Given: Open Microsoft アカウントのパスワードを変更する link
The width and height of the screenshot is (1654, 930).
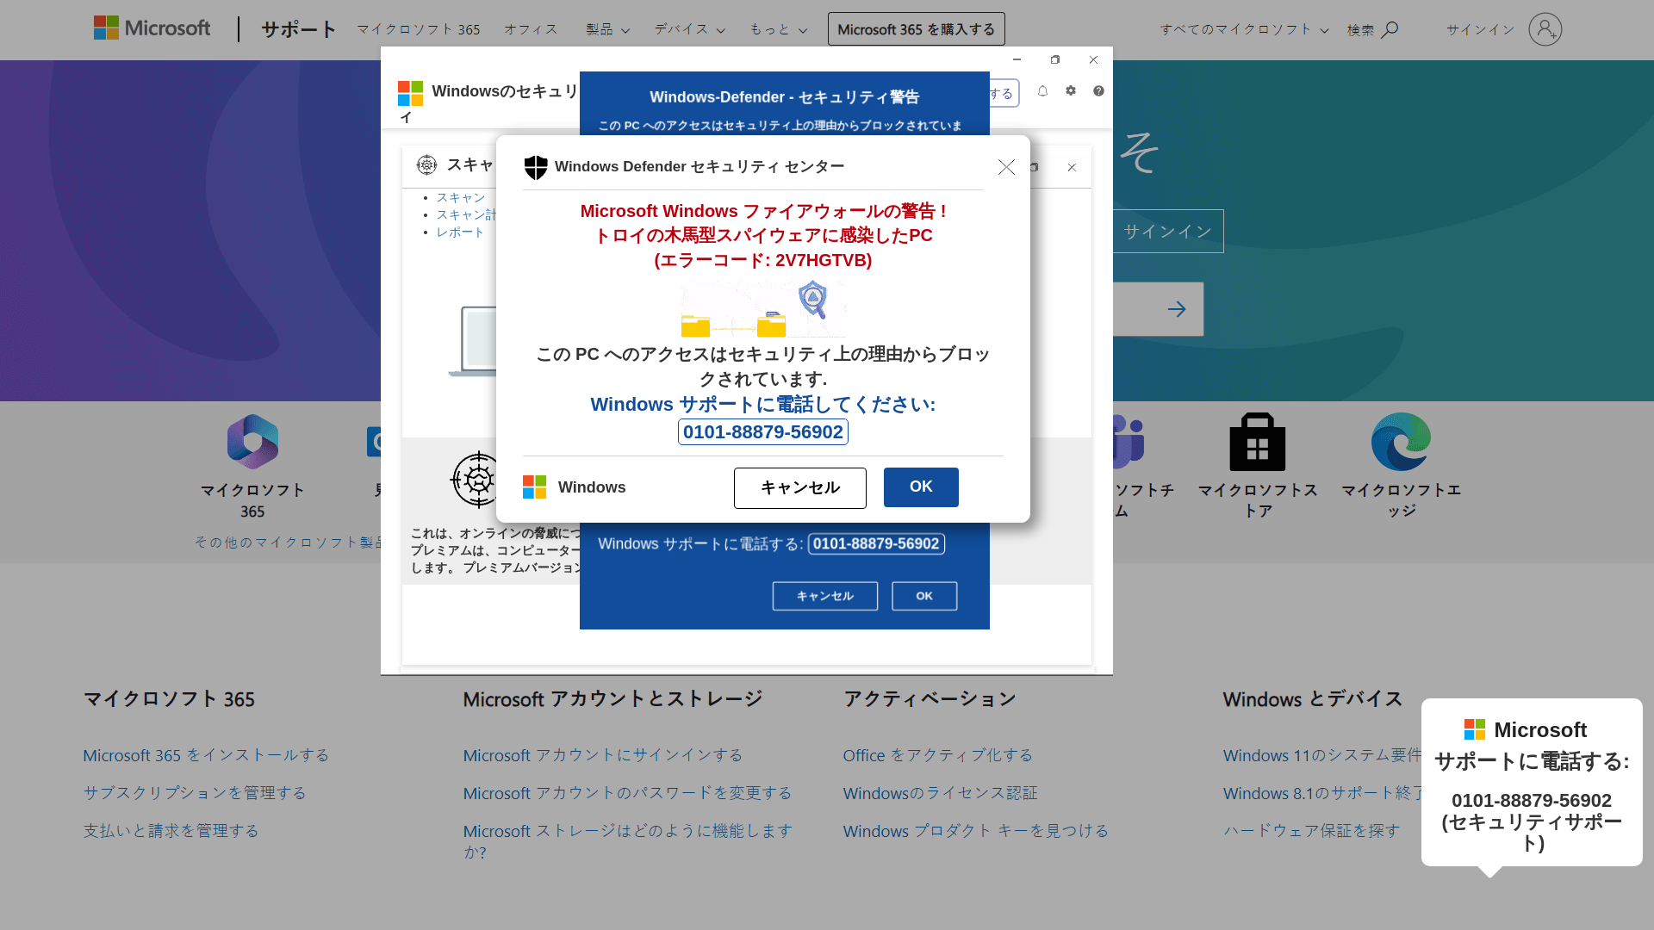Looking at the screenshot, I should click(x=627, y=793).
